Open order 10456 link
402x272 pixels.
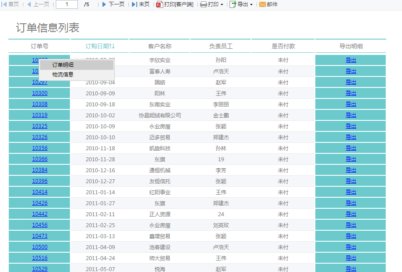[x=40, y=225]
